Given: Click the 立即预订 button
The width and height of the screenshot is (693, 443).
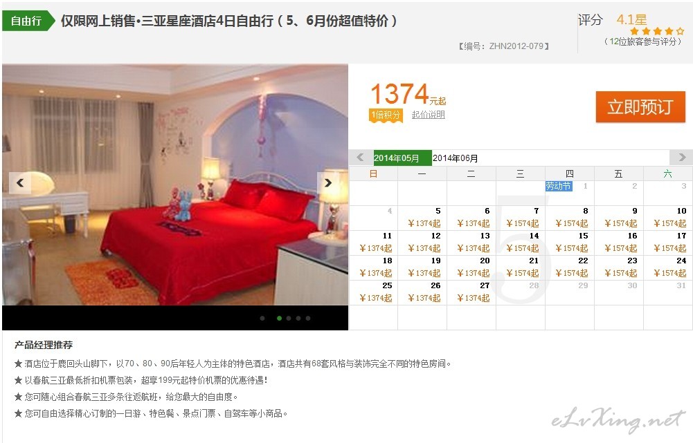Looking at the screenshot, I should click(640, 107).
